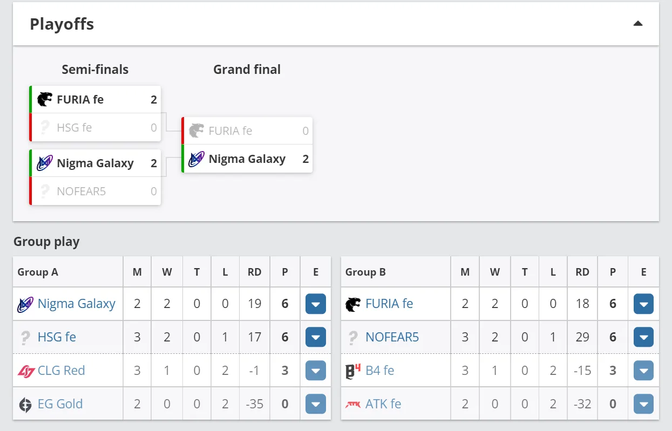The width and height of the screenshot is (672, 431).
Task: Click FURIA fe name in grand final
Action: (x=230, y=131)
